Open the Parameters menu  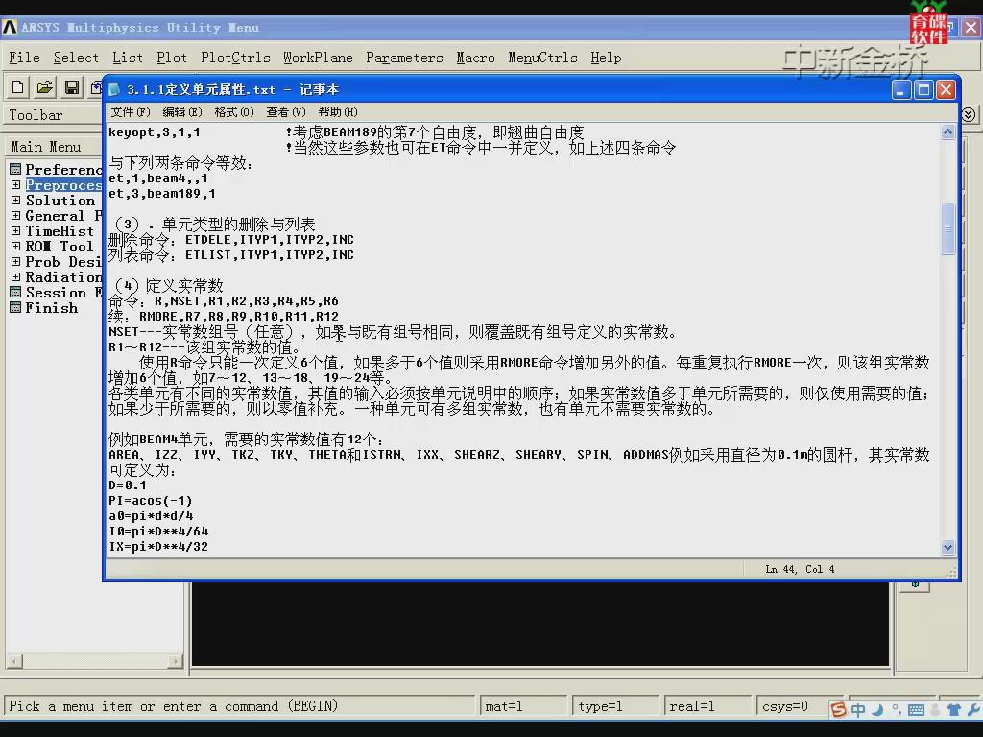tap(404, 58)
